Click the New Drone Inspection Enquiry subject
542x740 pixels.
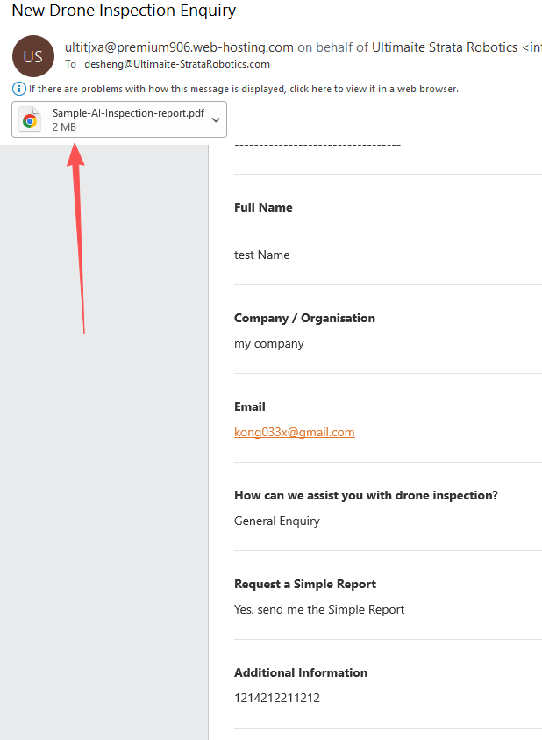[124, 11]
